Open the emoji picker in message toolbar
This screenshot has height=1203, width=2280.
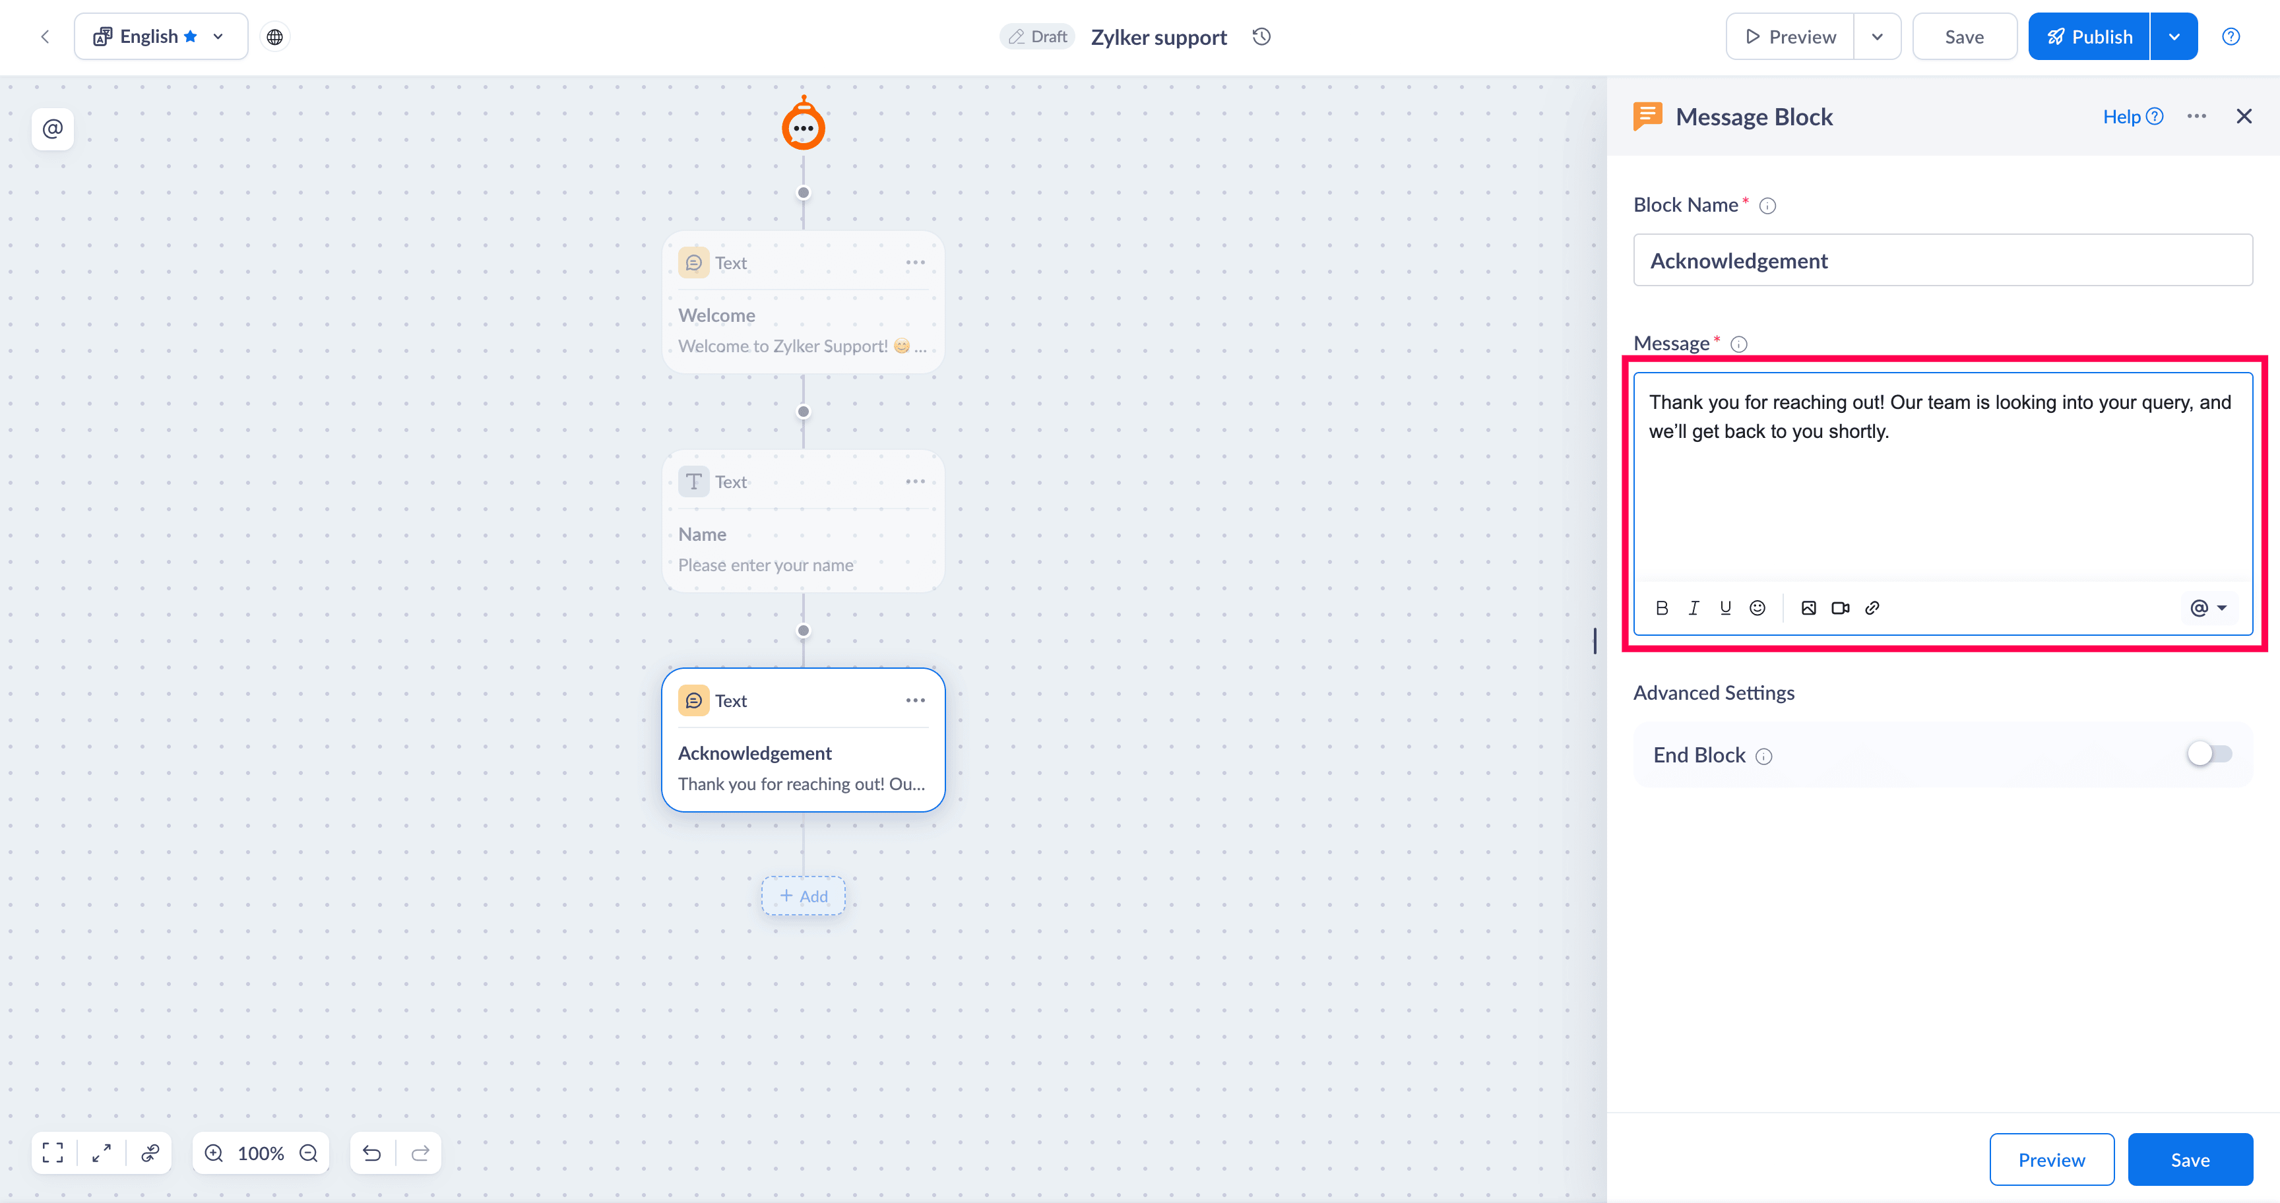[x=1757, y=607]
